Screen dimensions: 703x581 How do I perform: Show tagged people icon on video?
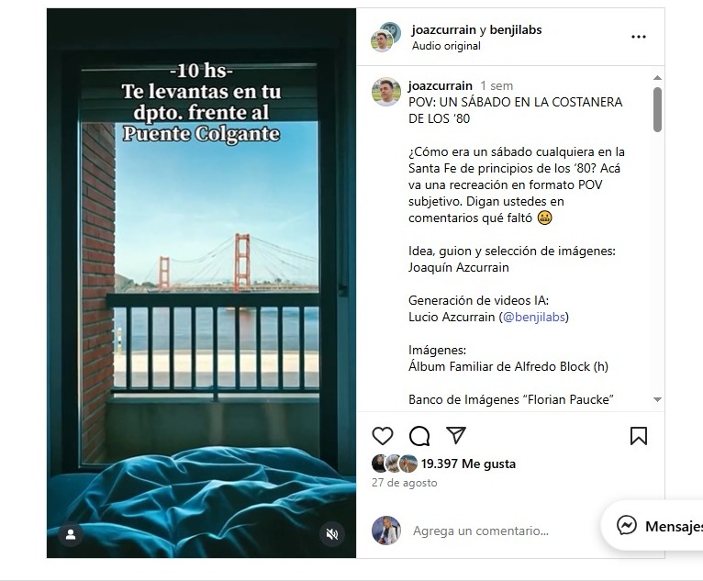71,534
